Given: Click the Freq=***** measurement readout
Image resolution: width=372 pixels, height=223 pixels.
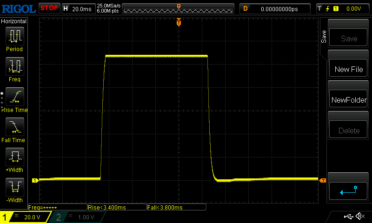Looking at the screenshot, I should [57, 207].
